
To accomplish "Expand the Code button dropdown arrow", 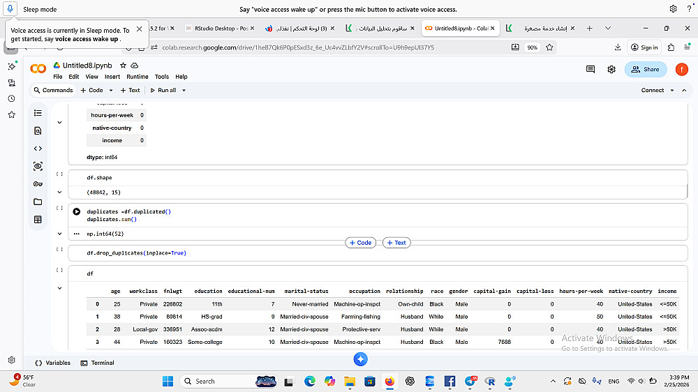I will click(x=111, y=90).
